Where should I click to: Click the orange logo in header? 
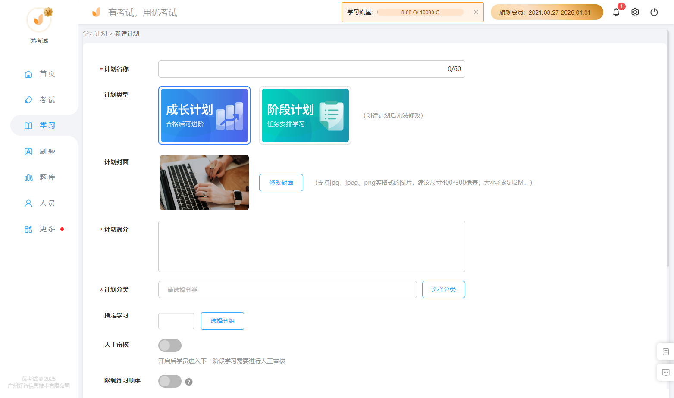[x=96, y=12]
